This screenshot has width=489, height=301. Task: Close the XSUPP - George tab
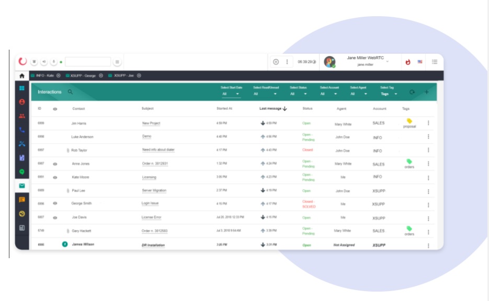point(101,76)
